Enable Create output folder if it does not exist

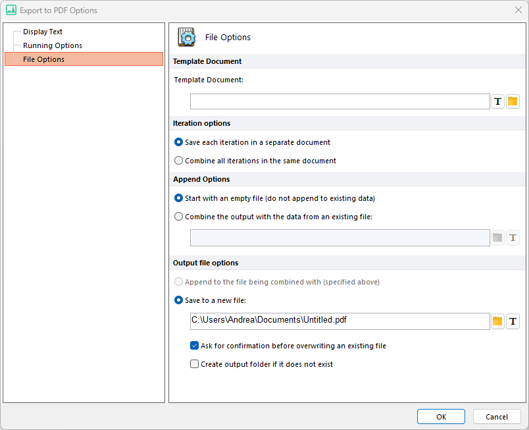(194, 364)
